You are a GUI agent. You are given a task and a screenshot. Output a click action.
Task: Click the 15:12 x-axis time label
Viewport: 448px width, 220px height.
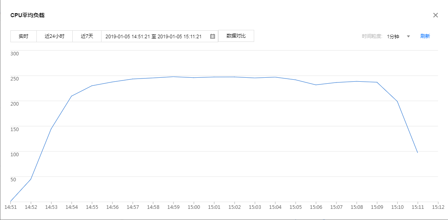tap(438, 207)
